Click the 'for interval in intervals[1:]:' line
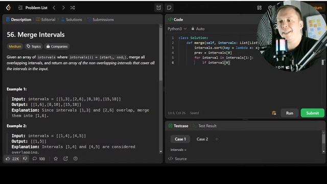 tap(224, 58)
